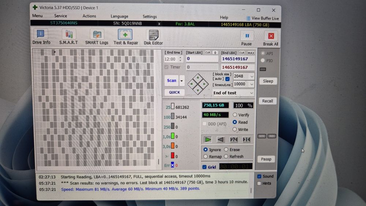Click the butterfly seek button
Viewport: 366px width, 206px height.
pyautogui.click(x=246, y=139)
